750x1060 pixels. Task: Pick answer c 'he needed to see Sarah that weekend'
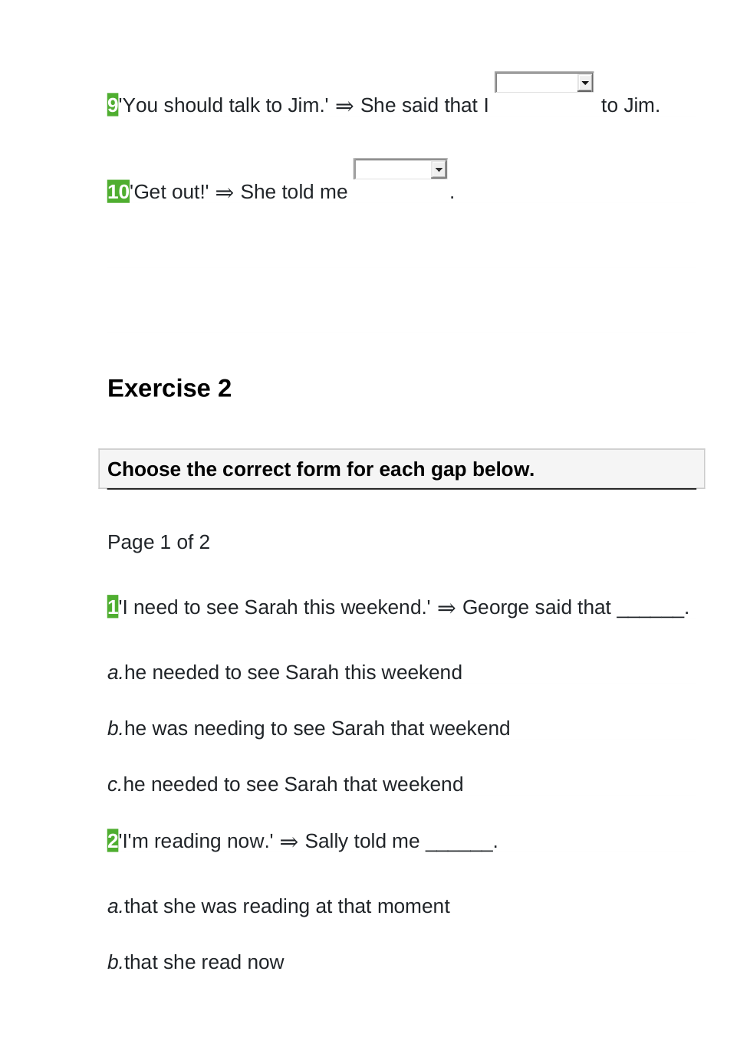coord(292,784)
